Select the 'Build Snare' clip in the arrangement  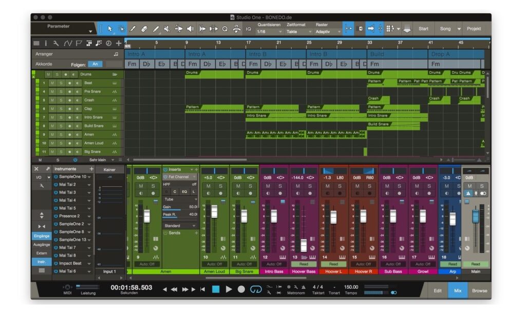point(393,126)
